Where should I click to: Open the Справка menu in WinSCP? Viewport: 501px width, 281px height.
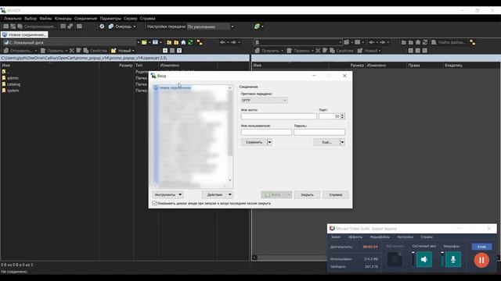pyautogui.click(x=148, y=19)
